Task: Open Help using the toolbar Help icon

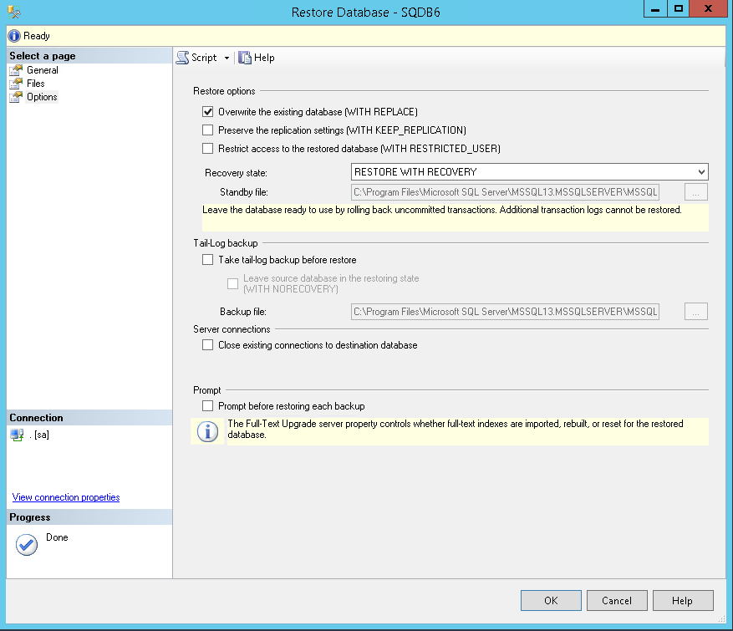Action: 245,57
